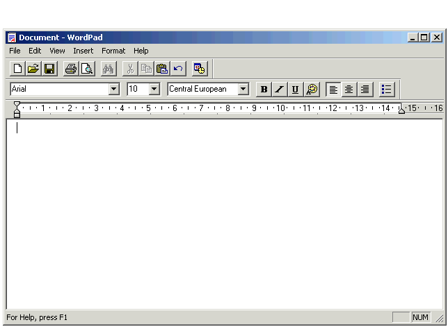The image size is (448, 336).
Task: Copy selection with the Copy icon
Action: click(x=146, y=69)
